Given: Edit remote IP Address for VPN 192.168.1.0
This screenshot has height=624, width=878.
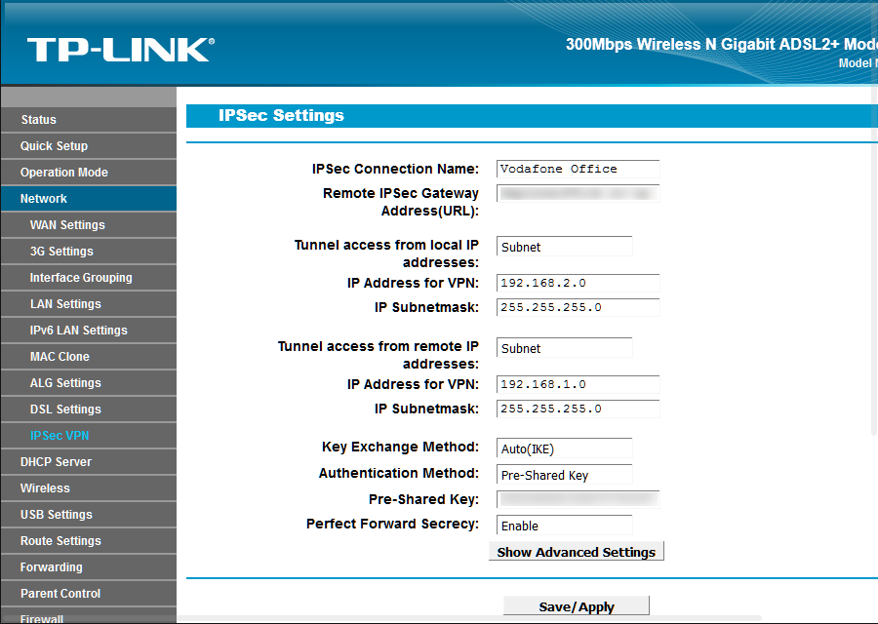Looking at the screenshot, I should point(578,384).
